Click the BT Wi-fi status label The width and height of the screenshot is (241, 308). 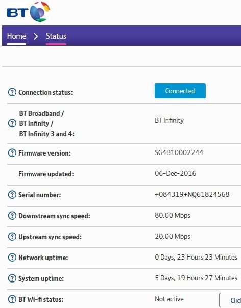pyautogui.click(x=41, y=299)
